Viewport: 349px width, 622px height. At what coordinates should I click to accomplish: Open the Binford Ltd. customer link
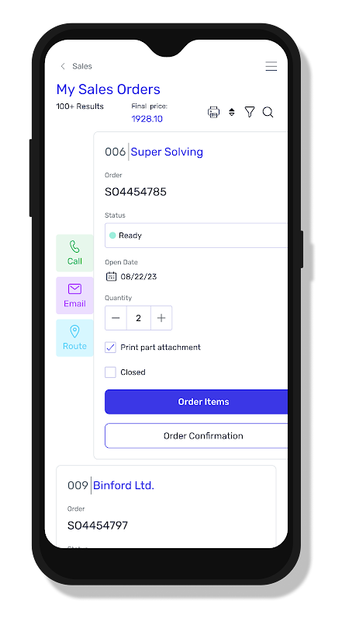(x=123, y=485)
